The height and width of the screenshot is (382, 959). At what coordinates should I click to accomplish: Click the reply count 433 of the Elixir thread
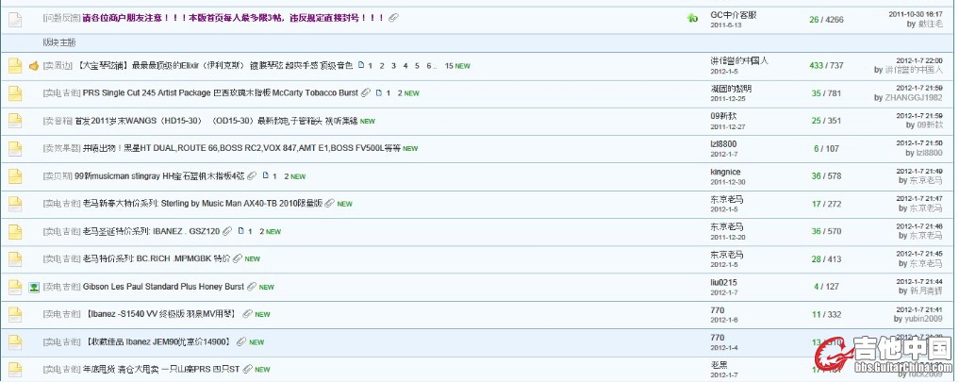[816, 66]
